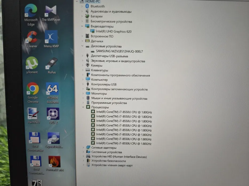Select the Встроенное ПО row
This screenshot has width=249, height=186.
point(99,36)
